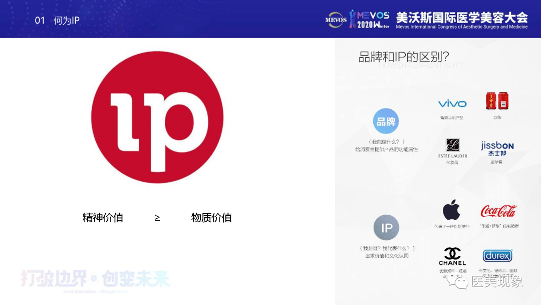Click the gray IP circle badge
Image resolution: width=541 pixels, height=305 pixels.
point(386,227)
